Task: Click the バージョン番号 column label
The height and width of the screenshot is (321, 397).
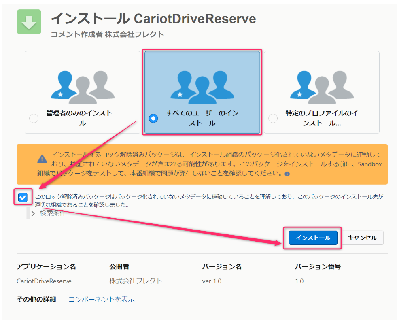Action: pos(318,267)
